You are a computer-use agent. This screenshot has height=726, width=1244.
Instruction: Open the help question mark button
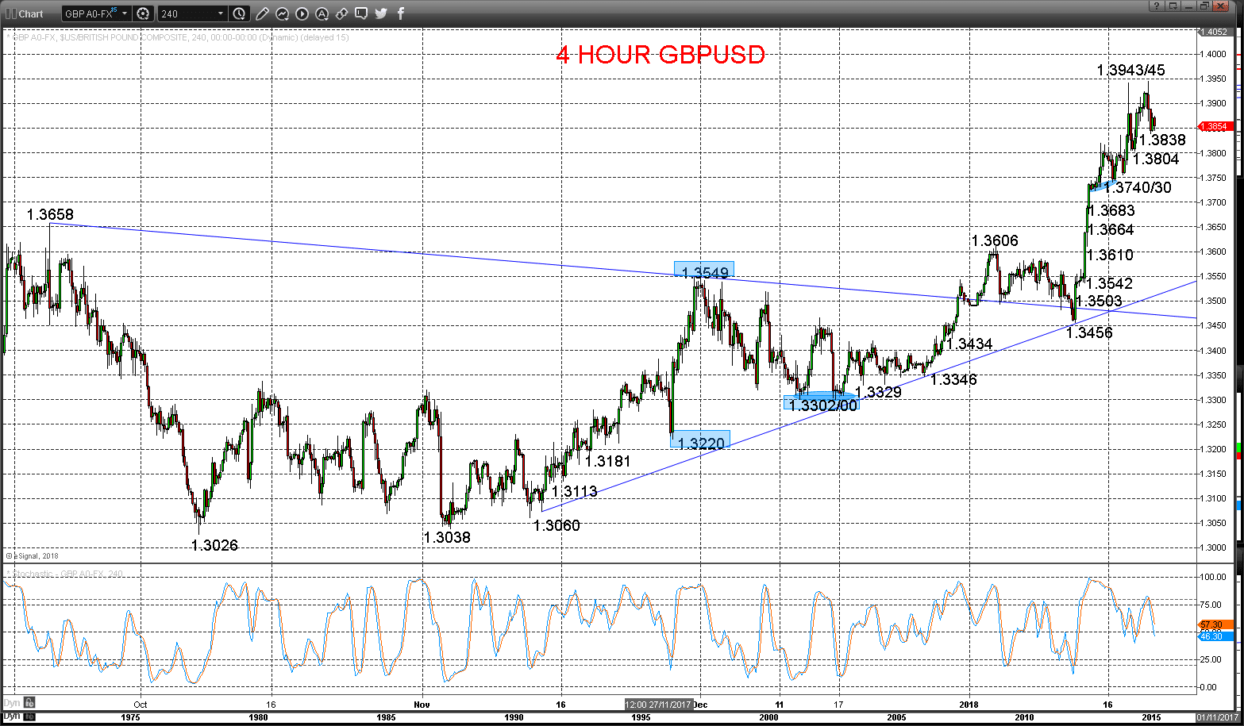point(1157,6)
